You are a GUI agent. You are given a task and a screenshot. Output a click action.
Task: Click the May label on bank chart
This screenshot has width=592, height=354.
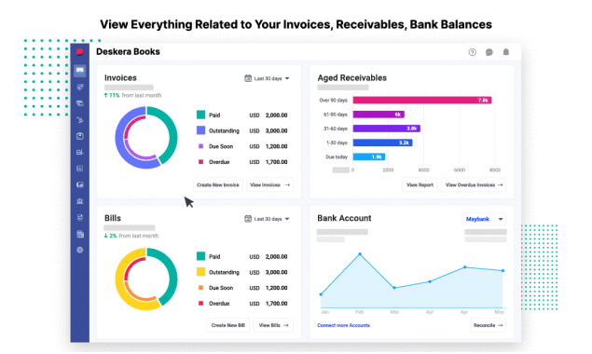pos(499,312)
